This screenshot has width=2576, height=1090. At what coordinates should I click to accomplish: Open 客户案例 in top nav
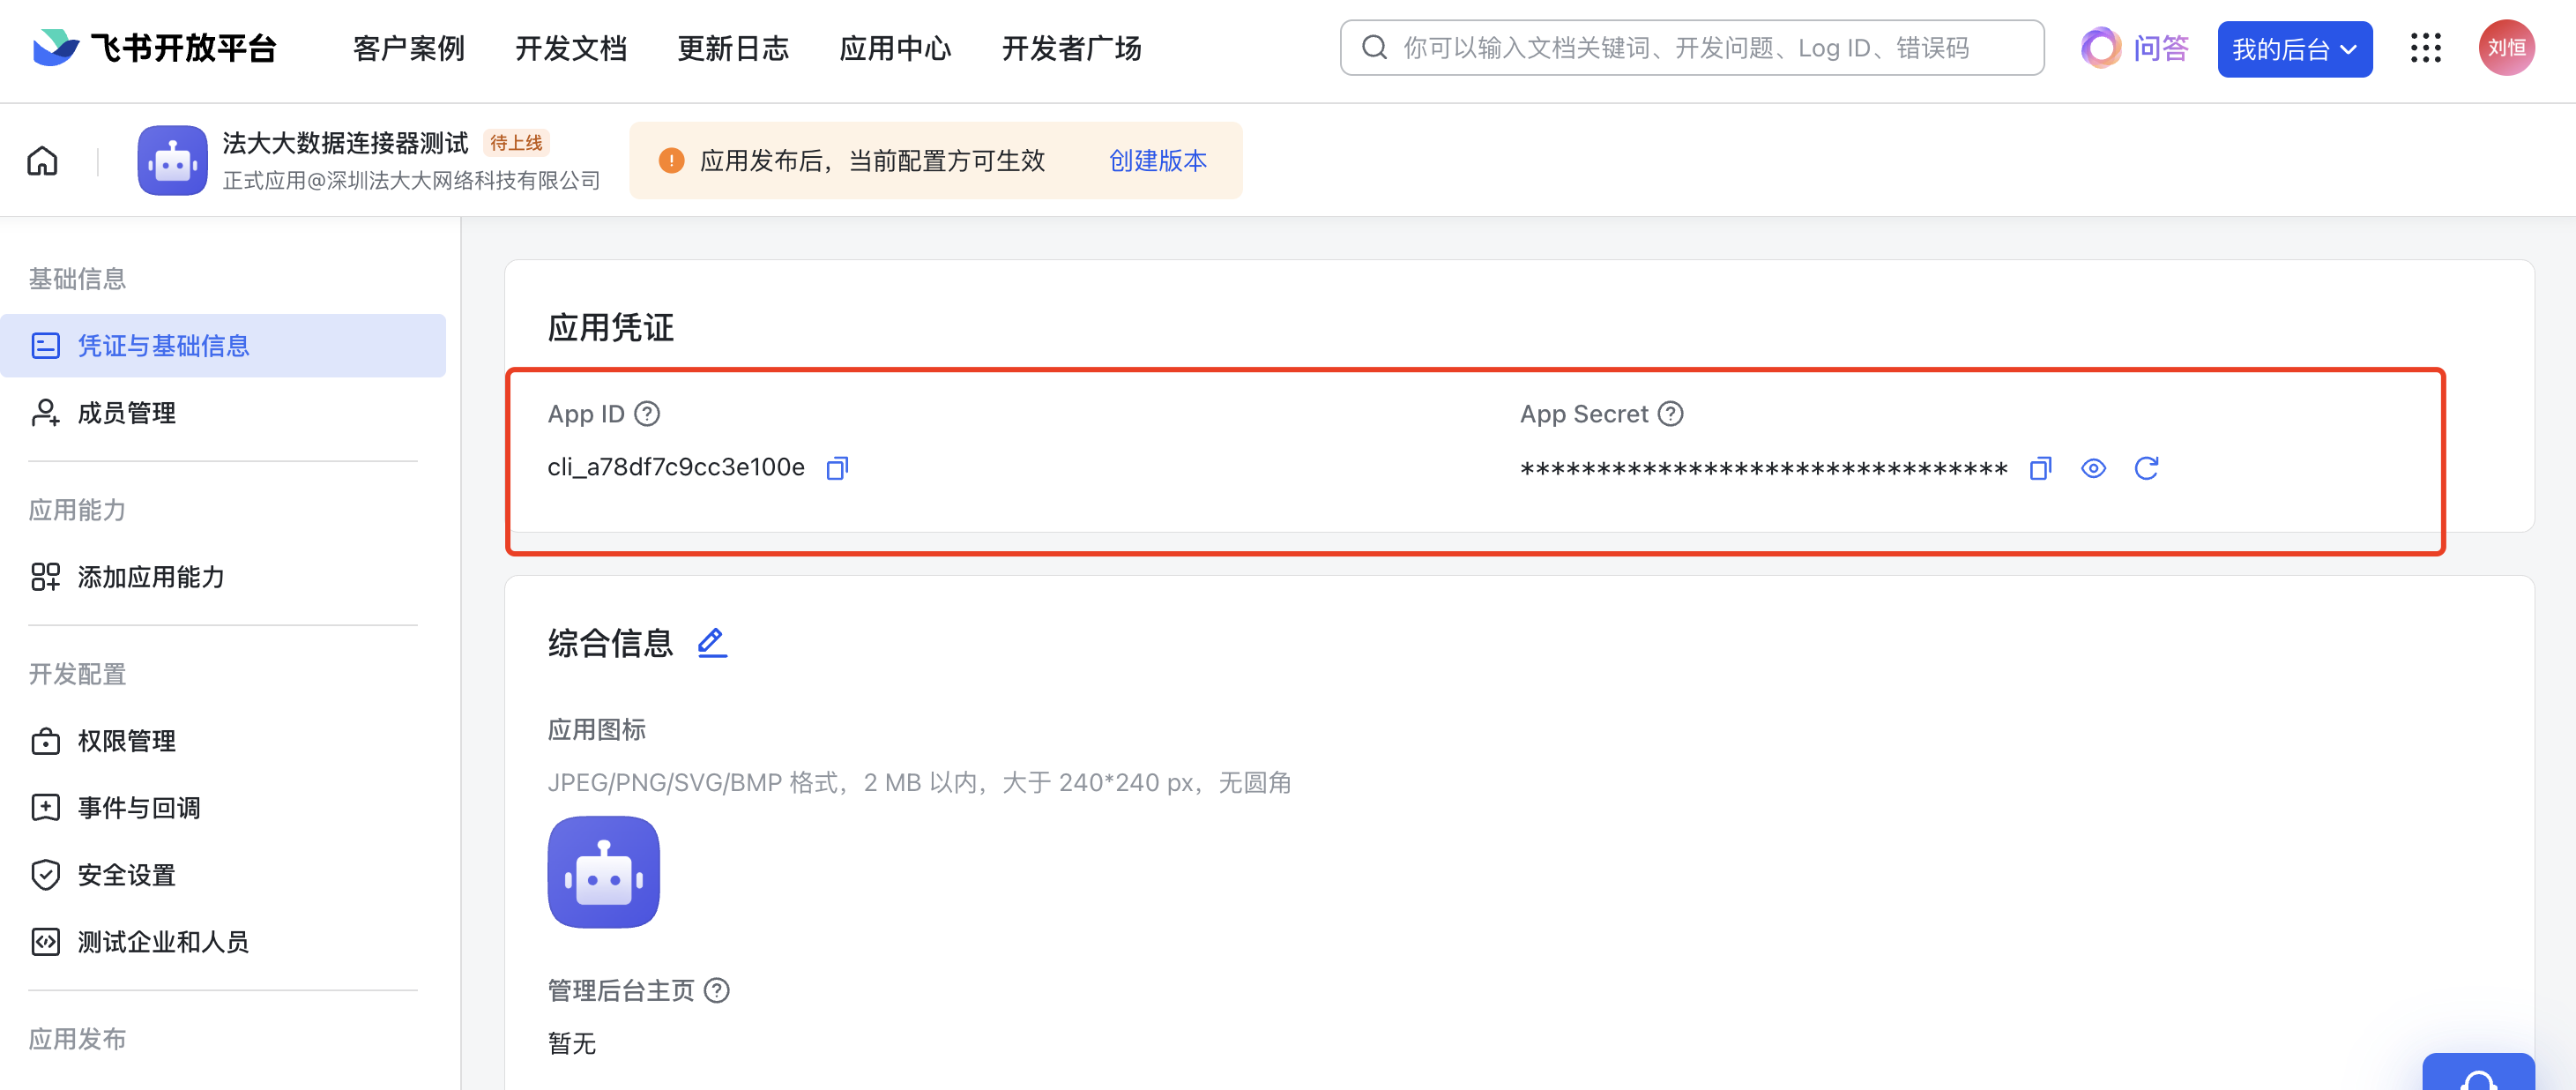408,48
